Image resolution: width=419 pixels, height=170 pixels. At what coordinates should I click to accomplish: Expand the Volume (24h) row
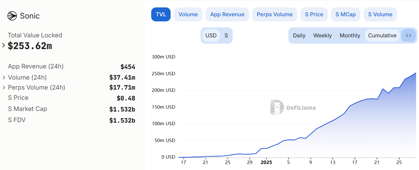point(4,78)
